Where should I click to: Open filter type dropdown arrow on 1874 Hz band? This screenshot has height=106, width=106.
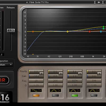tap(79, 91)
